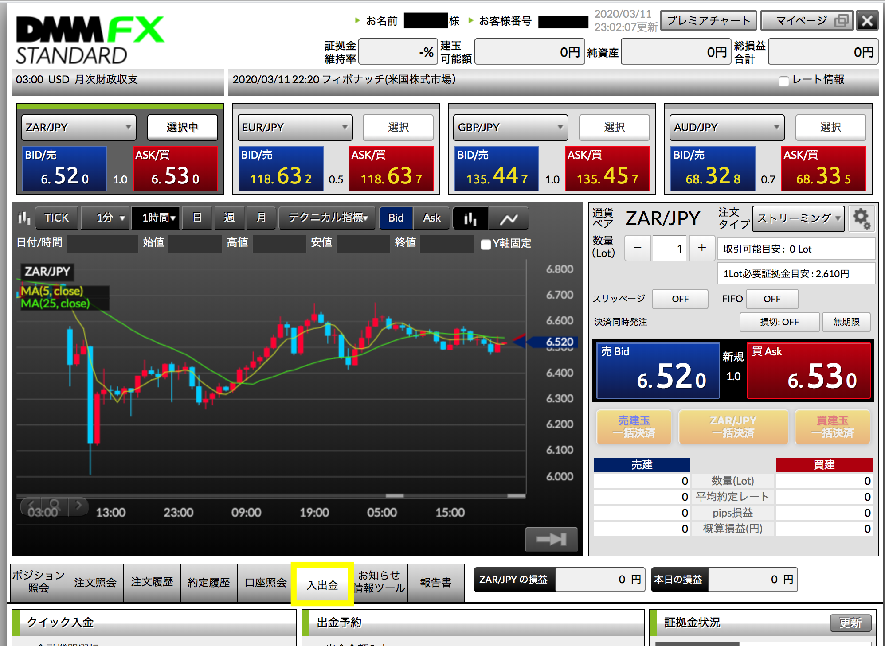Sell ZAR/JPY at the large Bid 6.520 panel
Screen dimensions: 885x646
pyautogui.click(x=658, y=370)
